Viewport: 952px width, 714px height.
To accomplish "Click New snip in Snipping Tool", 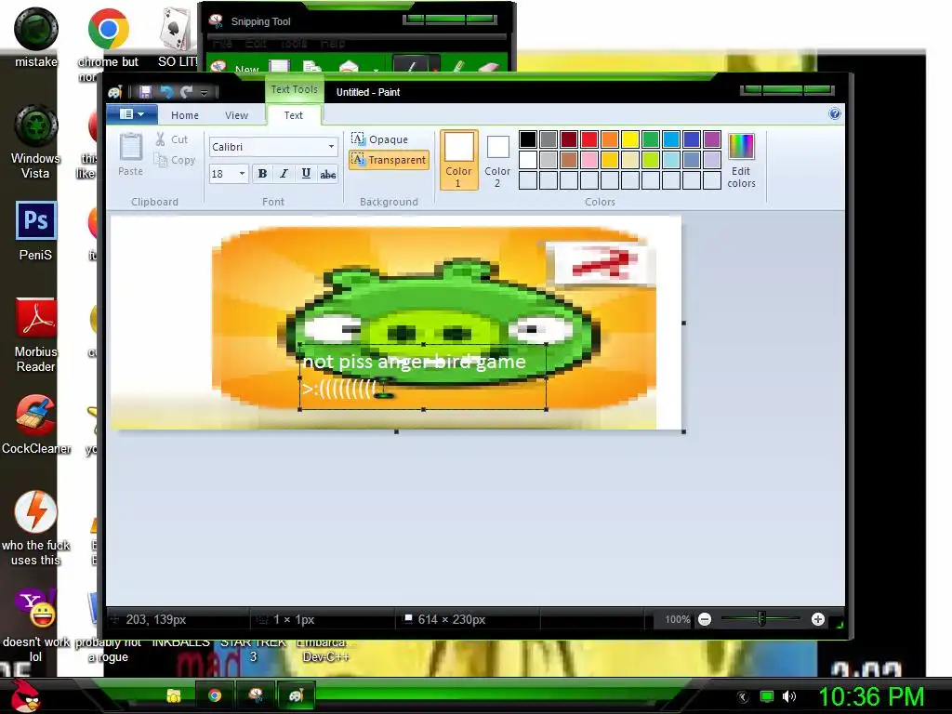I will tap(235, 68).
